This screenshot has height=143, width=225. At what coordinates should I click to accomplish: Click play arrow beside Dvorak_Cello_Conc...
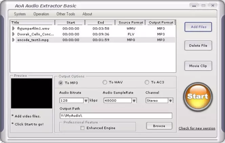(x=14, y=34)
